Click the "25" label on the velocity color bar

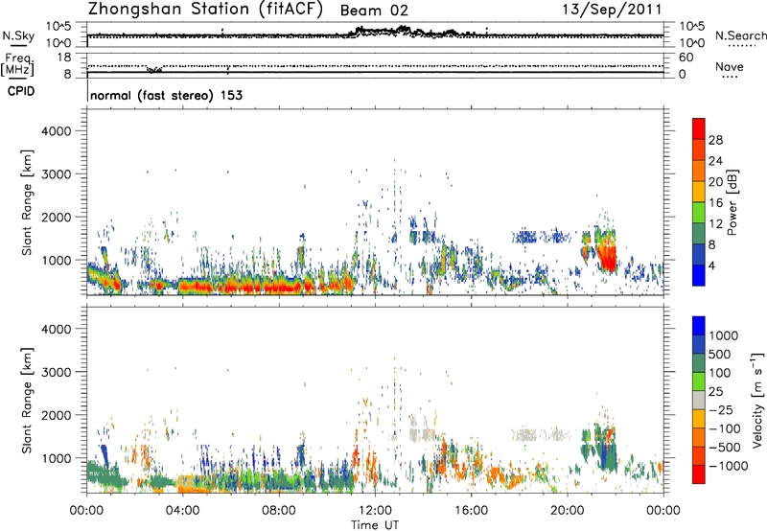click(715, 391)
